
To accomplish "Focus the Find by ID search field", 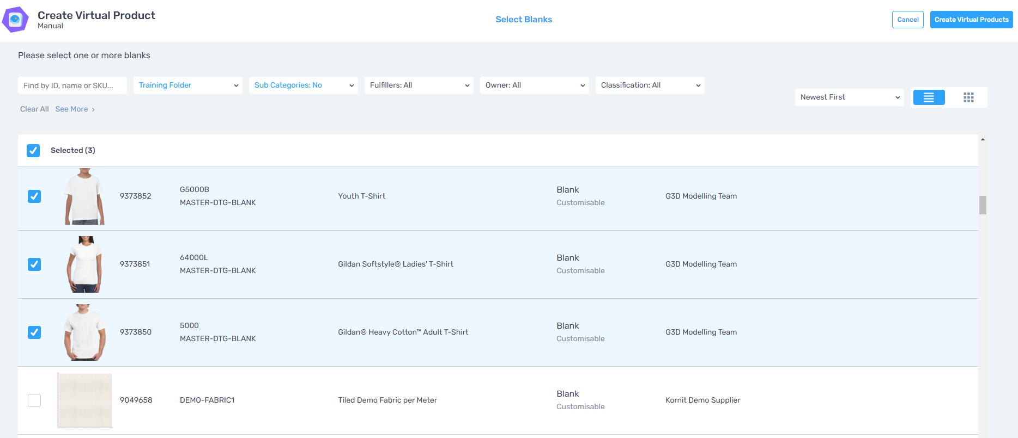I will 72,85.
